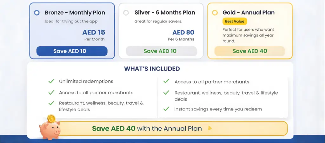The width and height of the screenshot is (325, 143).
Task: Choose the Silver 6 Months Plan radio
Action: click(x=126, y=13)
